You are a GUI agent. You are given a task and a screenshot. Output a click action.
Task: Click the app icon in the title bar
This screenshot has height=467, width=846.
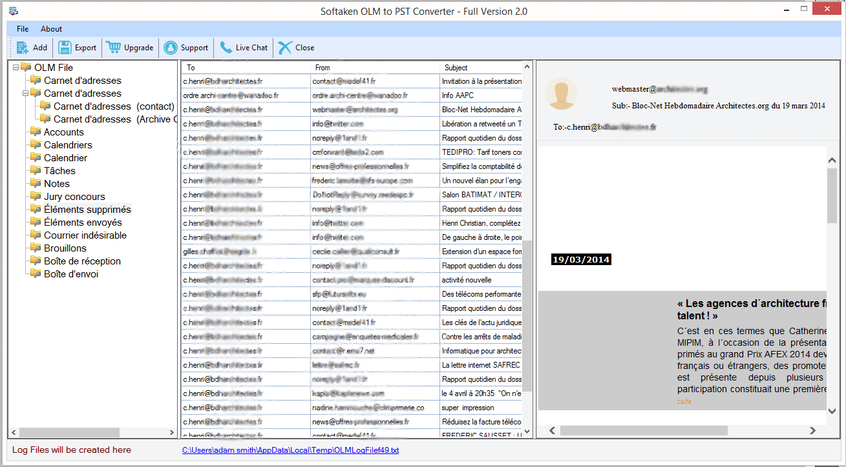click(x=14, y=11)
